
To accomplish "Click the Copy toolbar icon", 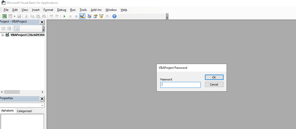I will tap(32, 16).
